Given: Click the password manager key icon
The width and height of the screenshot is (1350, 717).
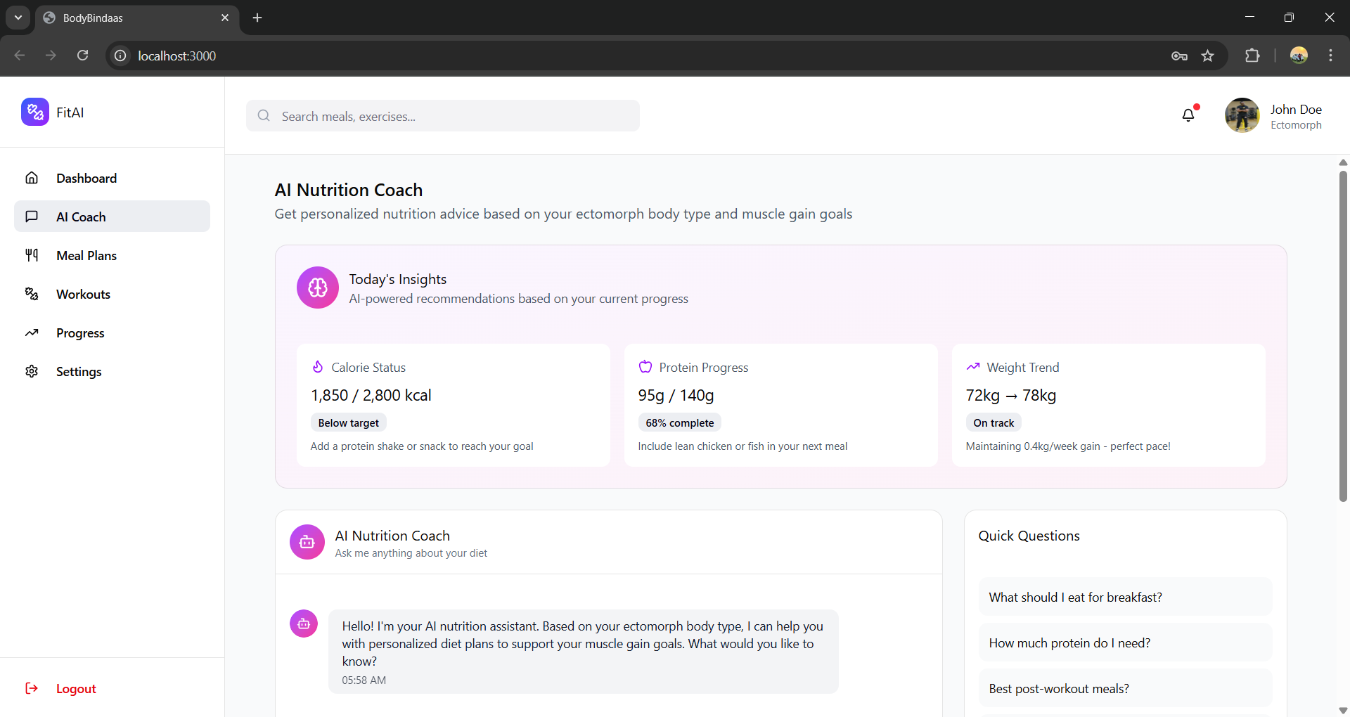Looking at the screenshot, I should point(1179,56).
